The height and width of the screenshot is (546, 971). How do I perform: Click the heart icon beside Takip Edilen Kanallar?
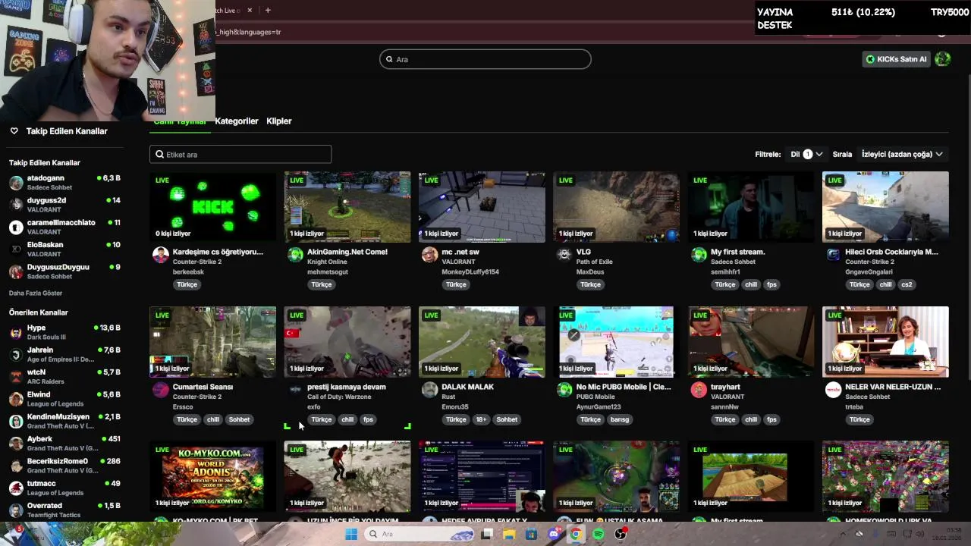click(x=14, y=131)
